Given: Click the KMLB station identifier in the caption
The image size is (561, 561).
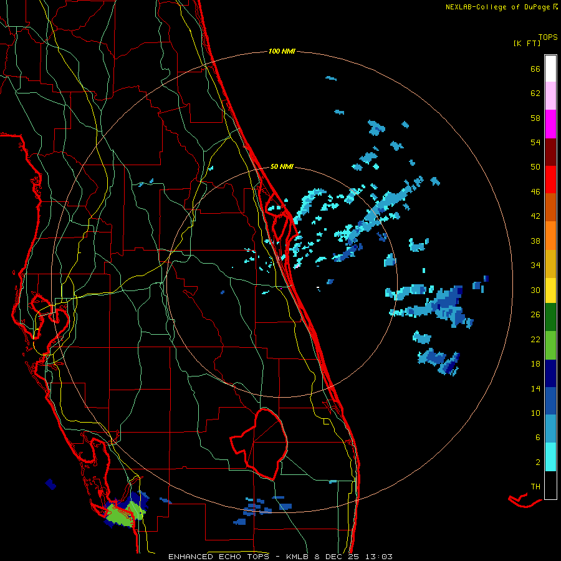Looking at the screenshot, I should coord(297,557).
